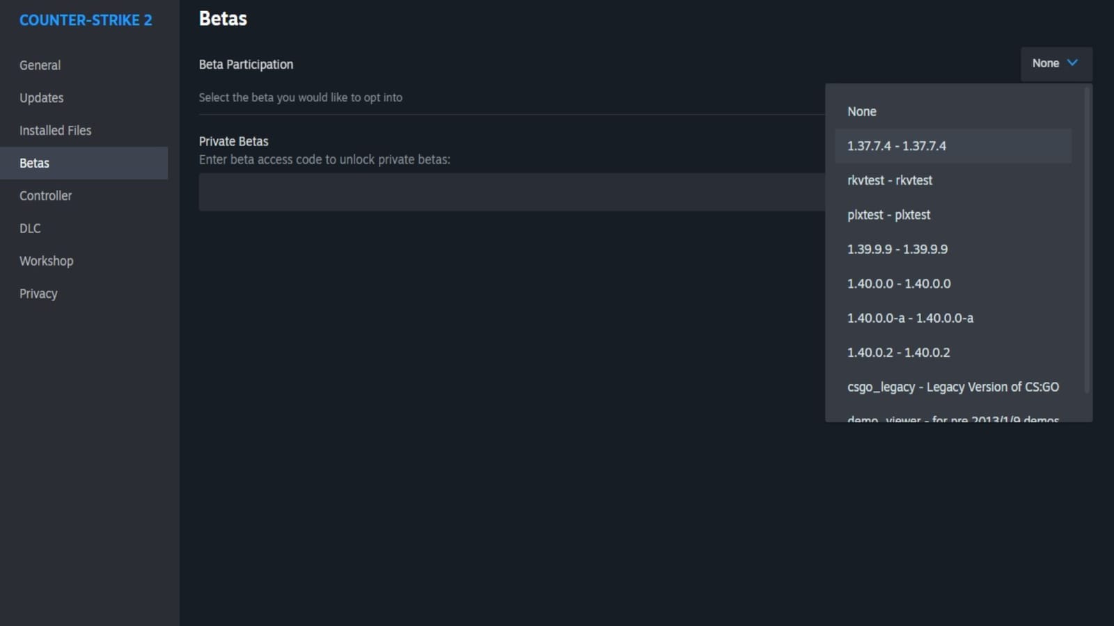This screenshot has height=626, width=1114.
Task: Click the beta access code input field
Action: pyautogui.click(x=512, y=192)
